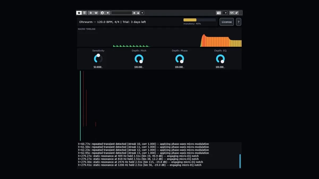Open the dropdown next to camera icon
The image size is (319, 179).
225,13
